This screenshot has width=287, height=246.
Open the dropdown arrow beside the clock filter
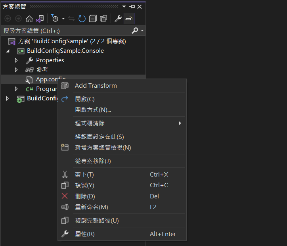coord(63,19)
